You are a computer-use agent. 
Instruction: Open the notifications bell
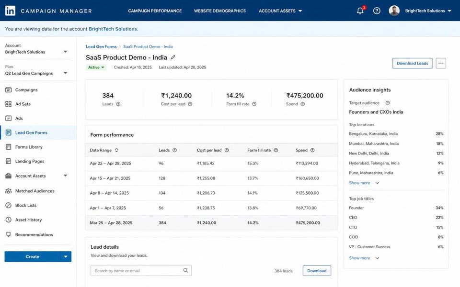360,11
